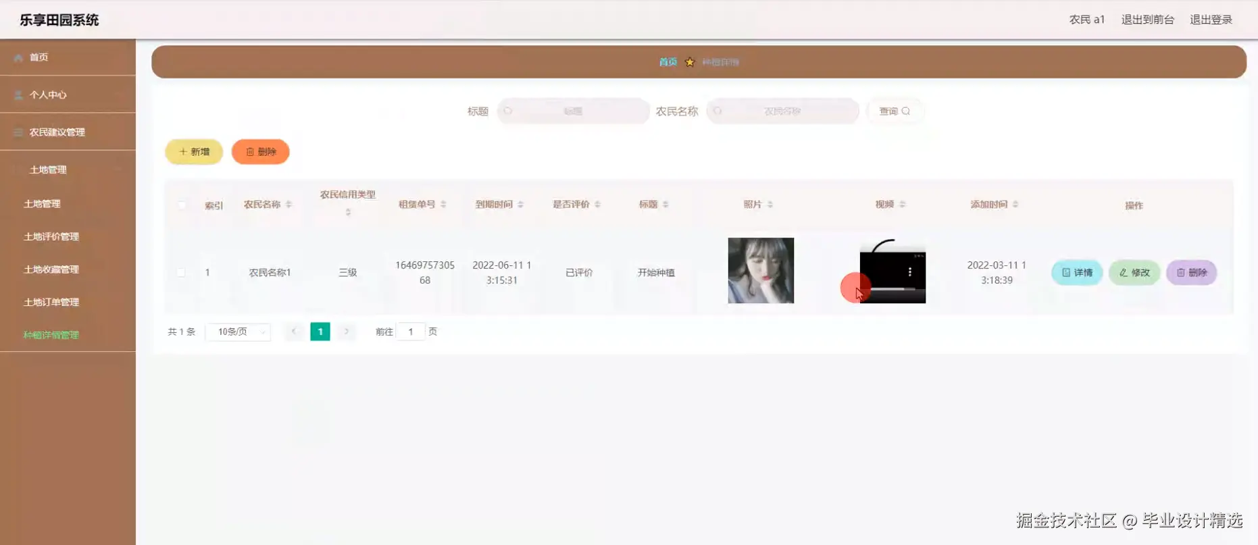Select the 土地管理 submenu item
This screenshot has height=545, width=1258.
click(x=42, y=204)
